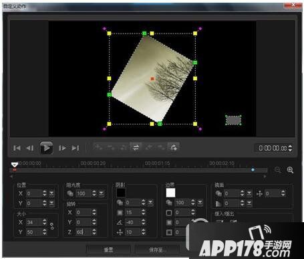
Task: Click the Rotation X value field
Action: coord(84,212)
